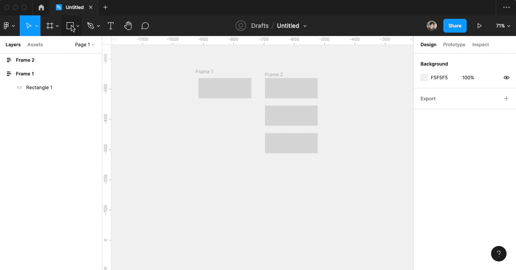The height and width of the screenshot is (270, 516).
Task: Select the Rectangle shape tool
Action: pyautogui.click(x=70, y=25)
